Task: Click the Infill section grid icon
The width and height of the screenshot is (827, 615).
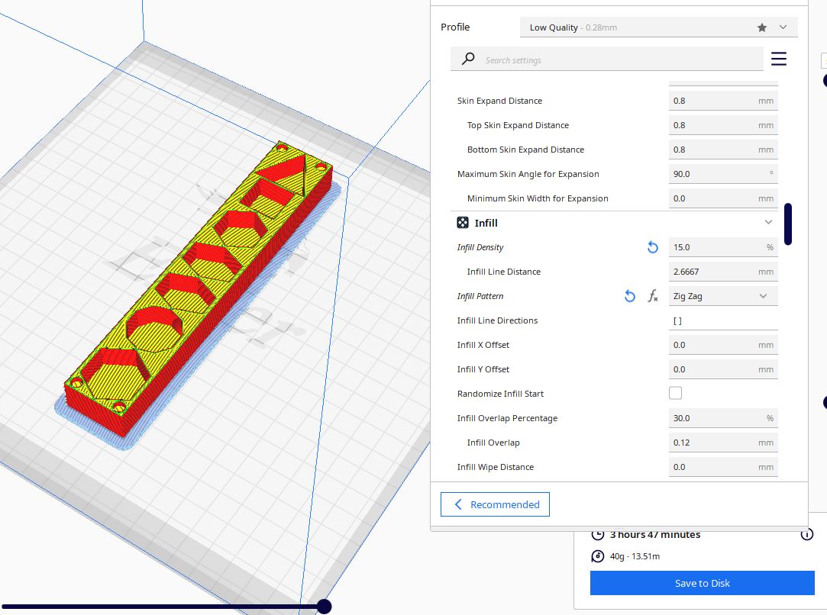Action: tap(462, 222)
